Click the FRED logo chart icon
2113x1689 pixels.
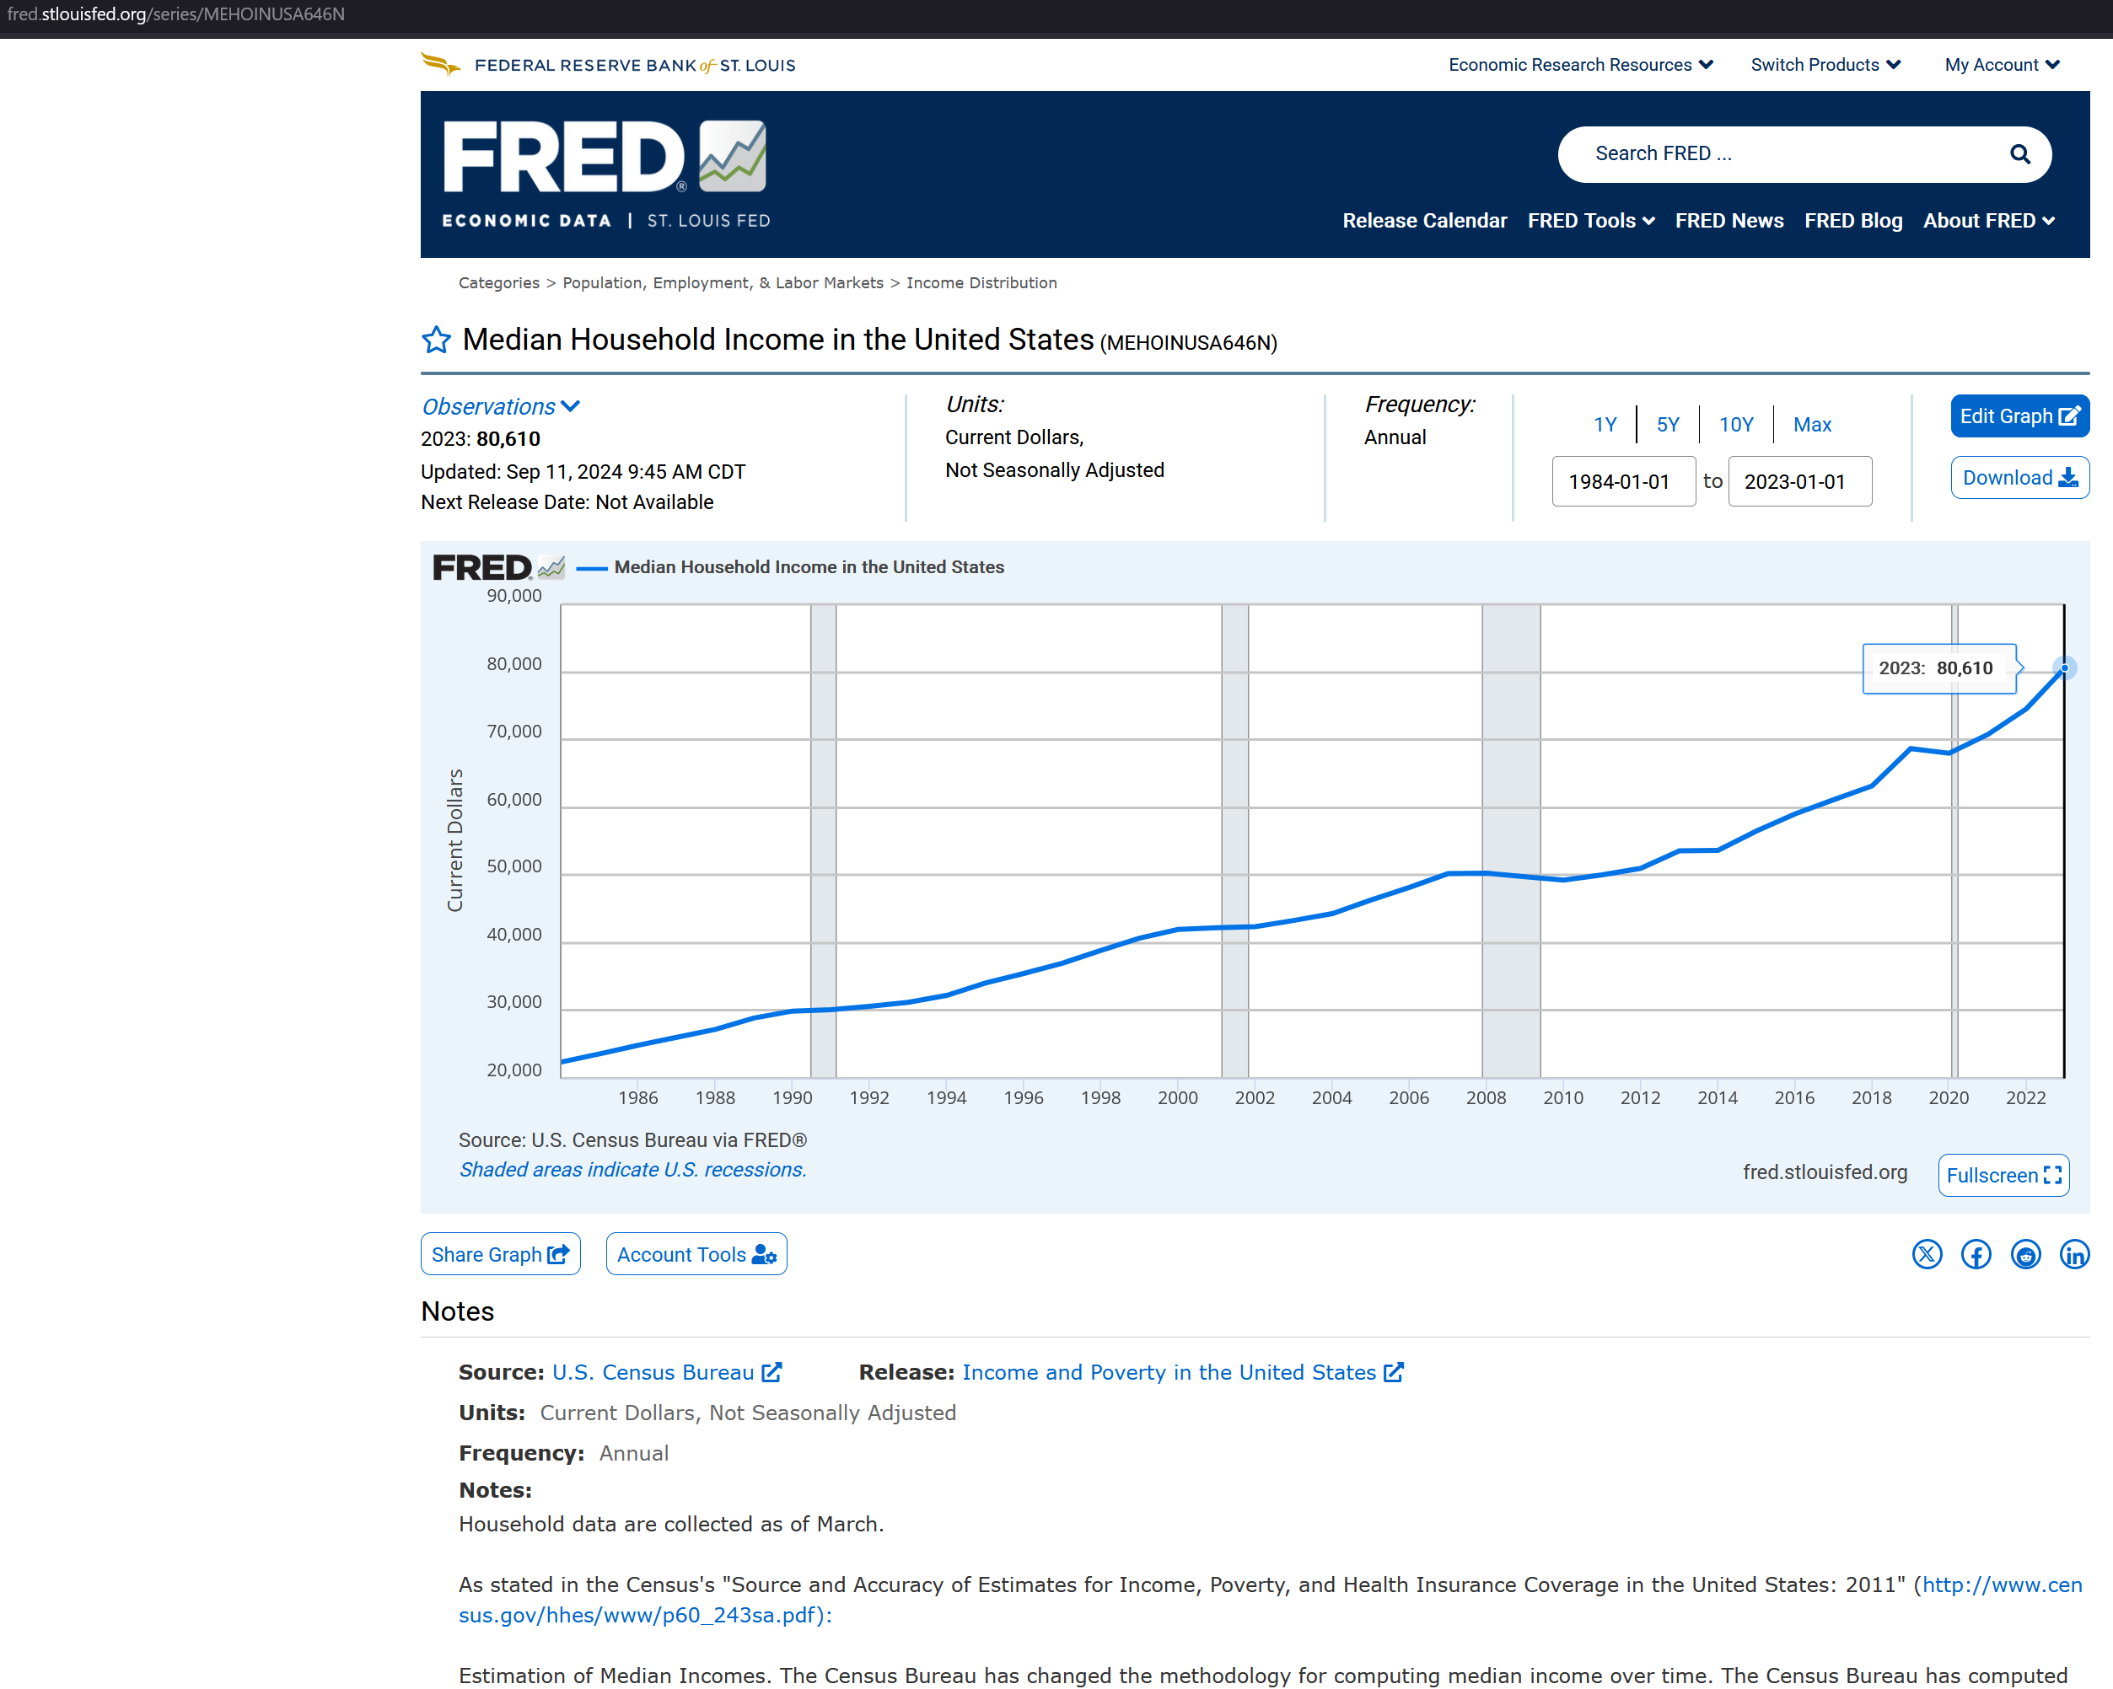point(732,156)
